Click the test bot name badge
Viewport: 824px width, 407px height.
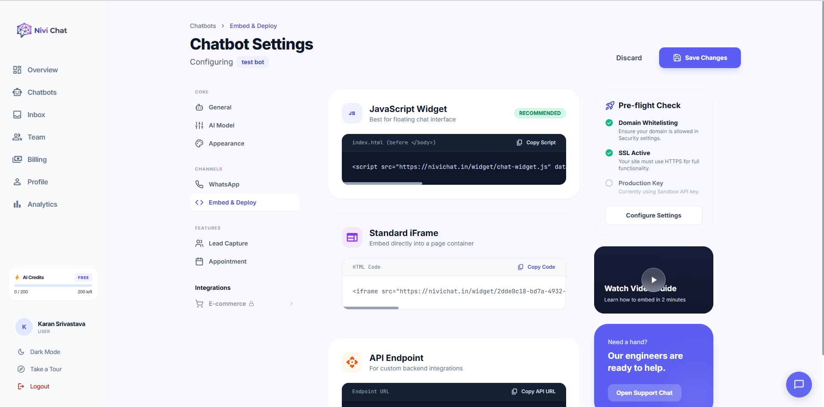click(253, 62)
